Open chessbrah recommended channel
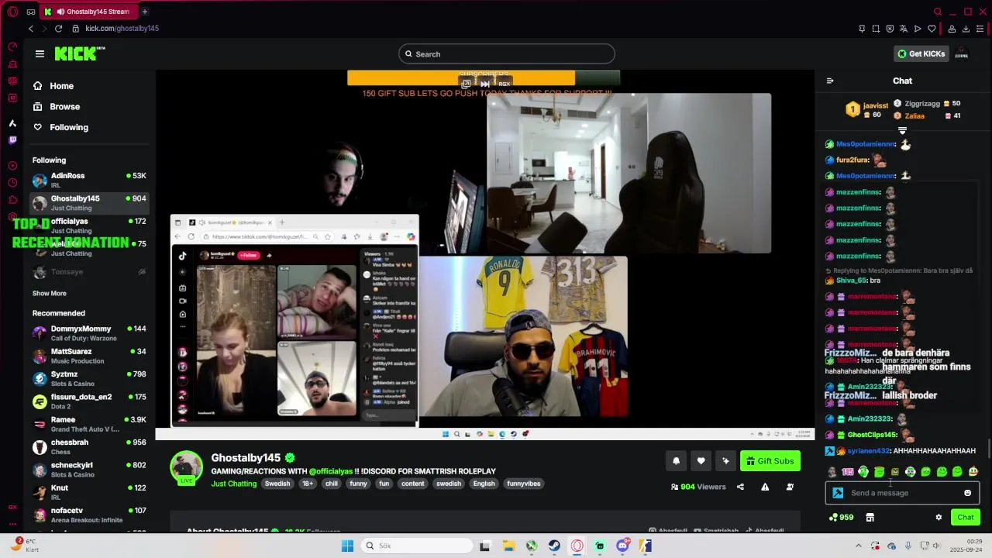This screenshot has height=558, width=992. pyautogui.click(x=89, y=446)
